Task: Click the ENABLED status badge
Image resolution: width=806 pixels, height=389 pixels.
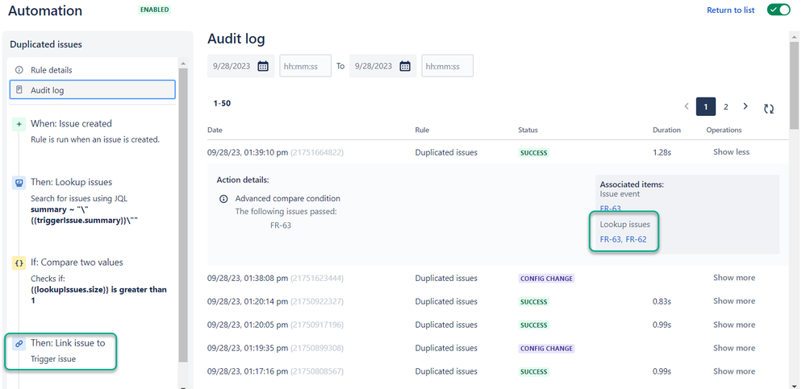Action: click(x=154, y=10)
